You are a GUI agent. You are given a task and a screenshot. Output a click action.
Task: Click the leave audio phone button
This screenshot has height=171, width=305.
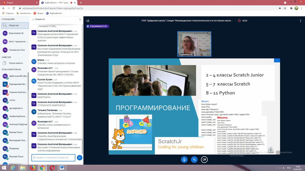(x=194, y=160)
